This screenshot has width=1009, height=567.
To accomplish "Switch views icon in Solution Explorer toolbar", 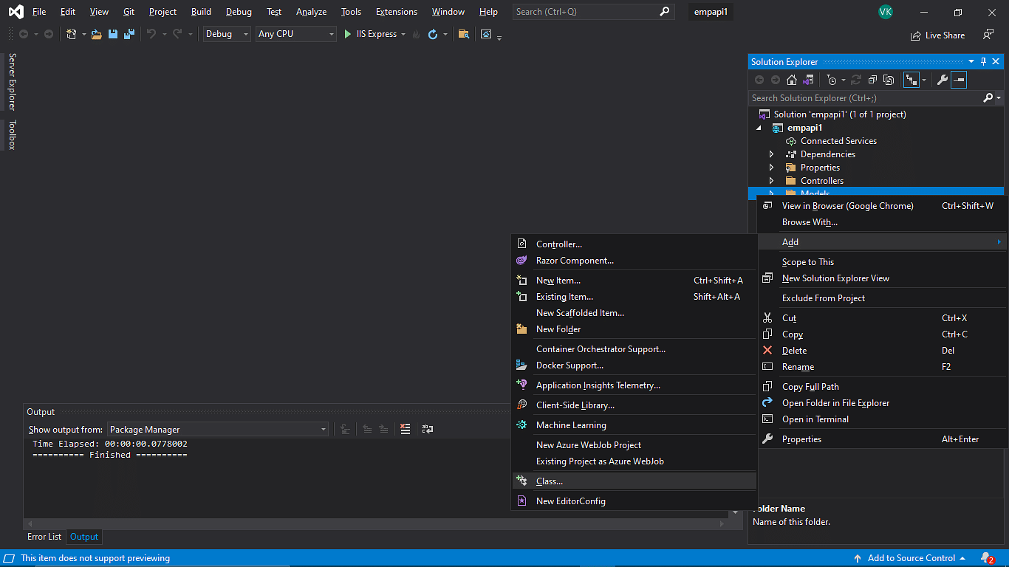I will pyautogui.click(x=808, y=80).
